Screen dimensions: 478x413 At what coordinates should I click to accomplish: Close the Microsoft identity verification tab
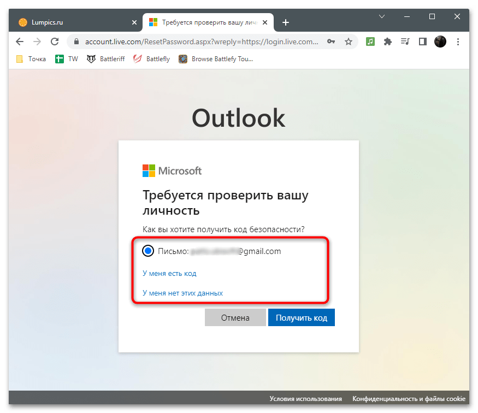click(265, 22)
